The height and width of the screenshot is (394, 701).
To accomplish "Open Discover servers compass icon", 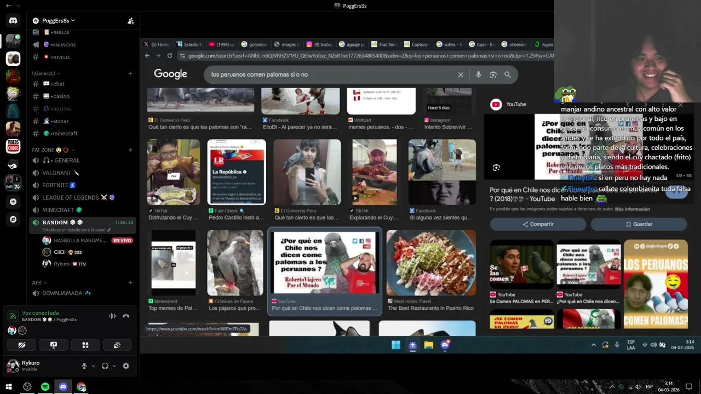I will click(x=13, y=219).
